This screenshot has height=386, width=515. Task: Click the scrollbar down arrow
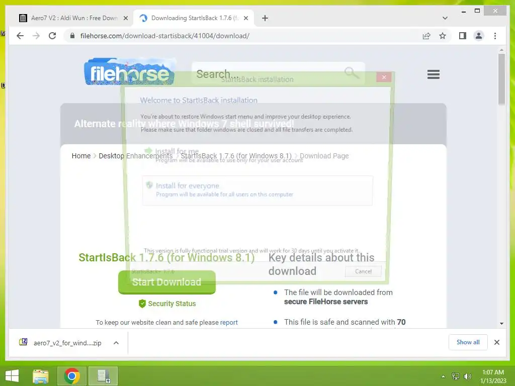tap(501, 324)
